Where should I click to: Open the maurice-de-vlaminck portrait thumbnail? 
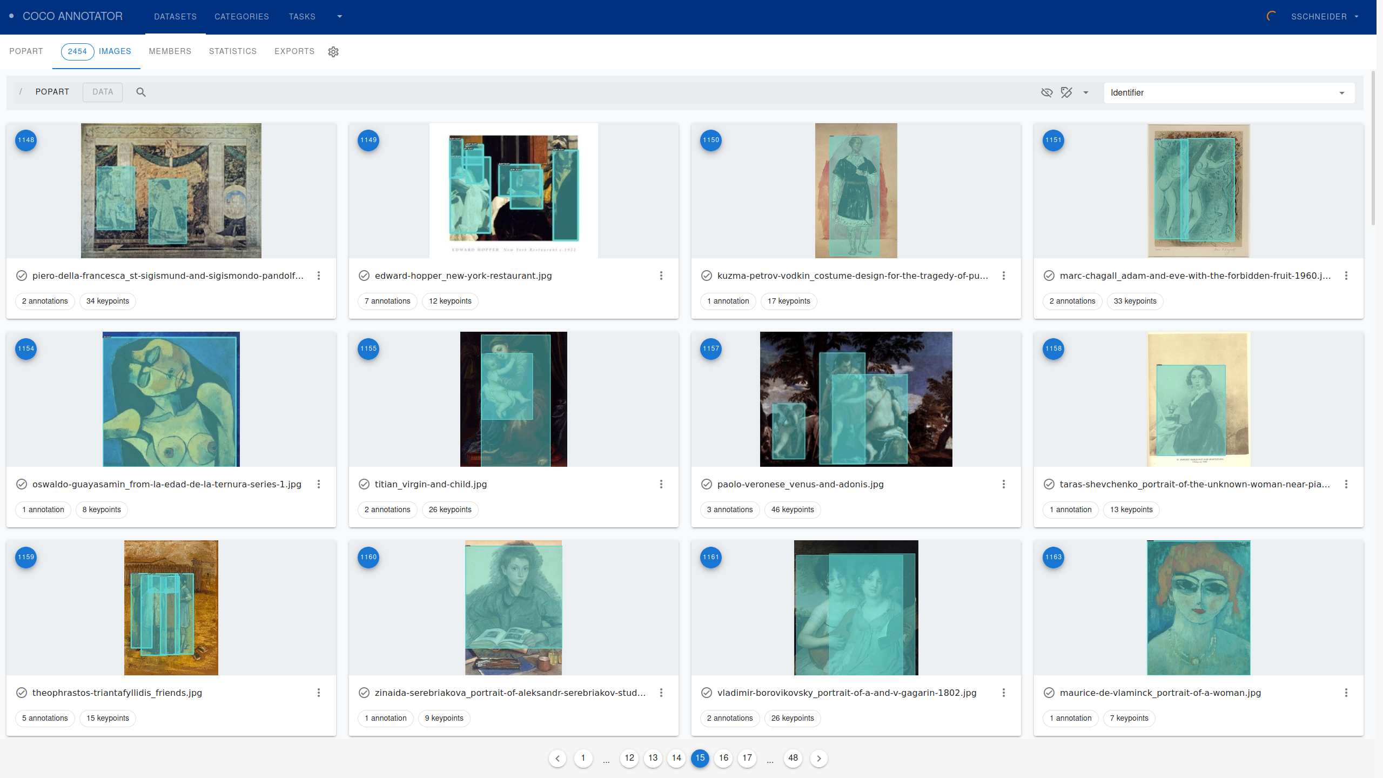click(x=1199, y=608)
